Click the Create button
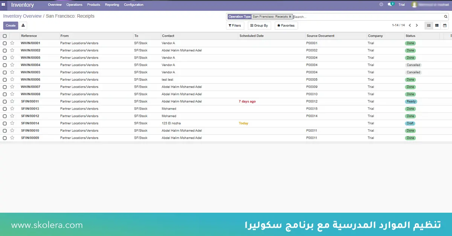 pos(10,26)
